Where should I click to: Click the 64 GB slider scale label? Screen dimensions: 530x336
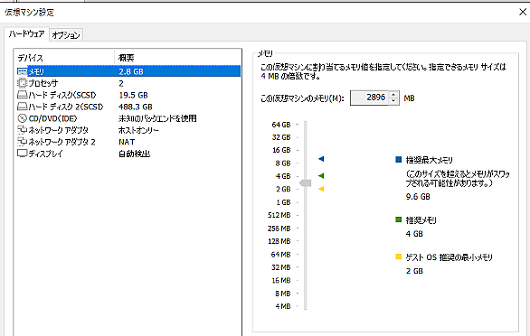coord(281,125)
